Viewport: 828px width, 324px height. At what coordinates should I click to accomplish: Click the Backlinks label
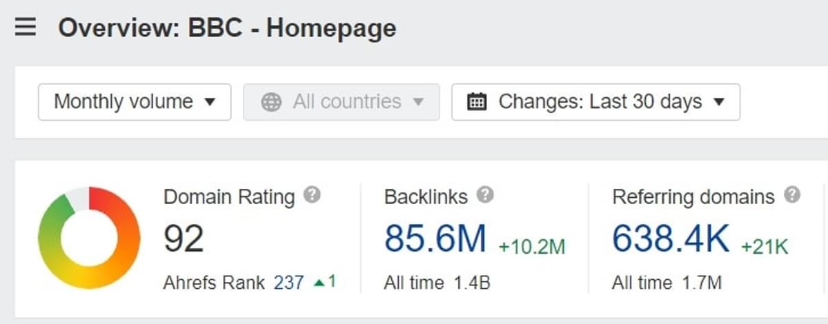pyautogui.click(x=426, y=196)
